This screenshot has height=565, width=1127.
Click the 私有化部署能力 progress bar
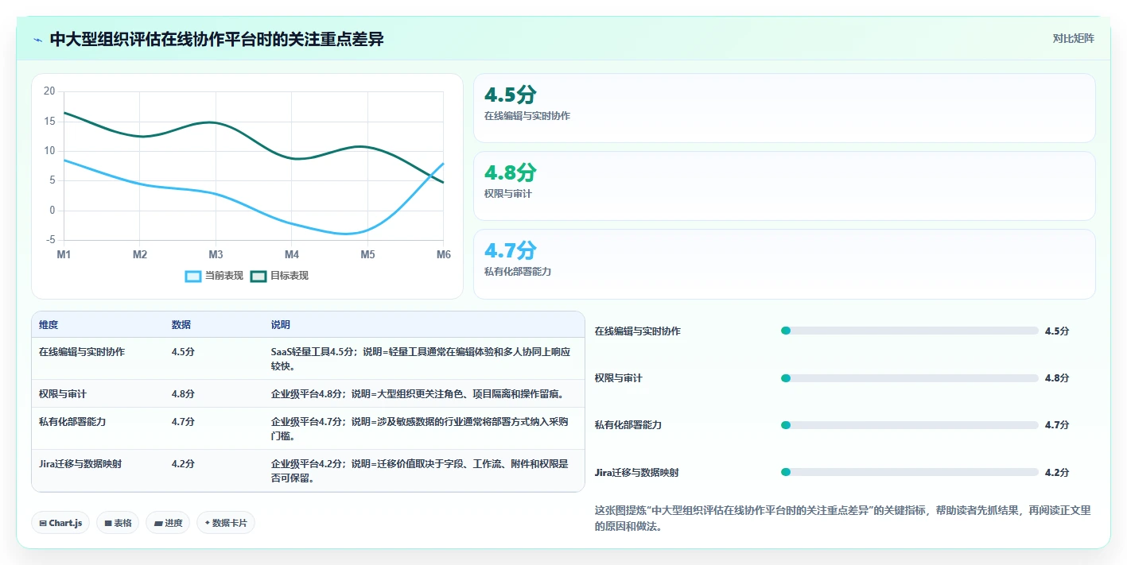pos(910,425)
